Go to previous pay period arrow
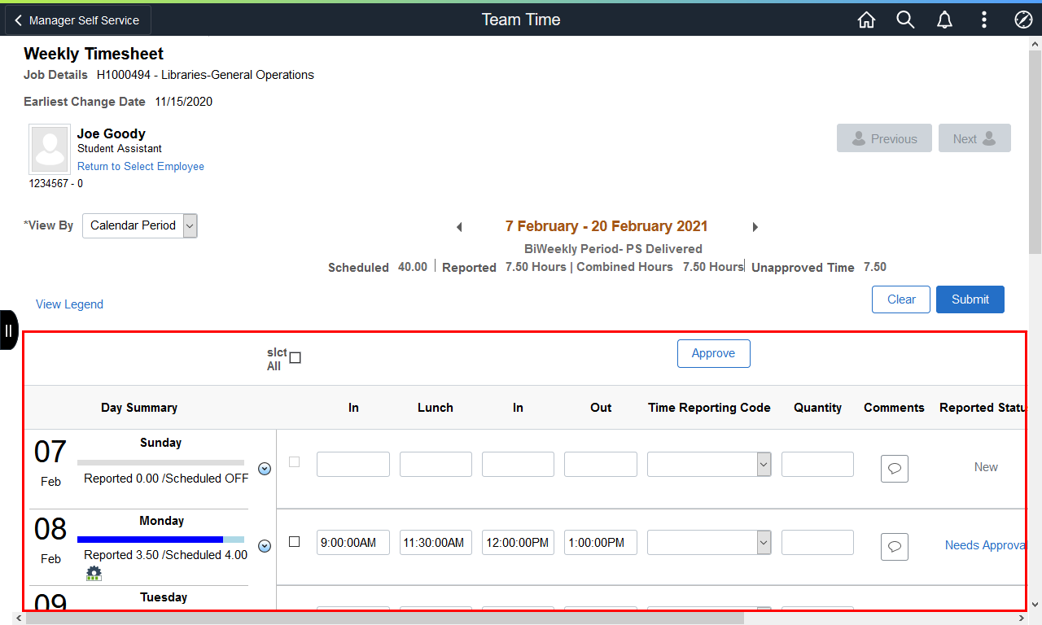This screenshot has width=1042, height=625. pyautogui.click(x=459, y=227)
